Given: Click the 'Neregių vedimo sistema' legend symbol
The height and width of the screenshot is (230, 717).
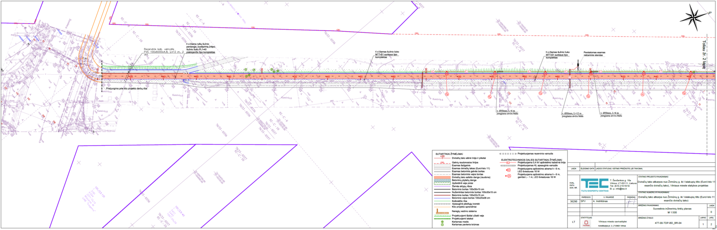Looking at the screenshot, I should pyautogui.click(x=442, y=212).
